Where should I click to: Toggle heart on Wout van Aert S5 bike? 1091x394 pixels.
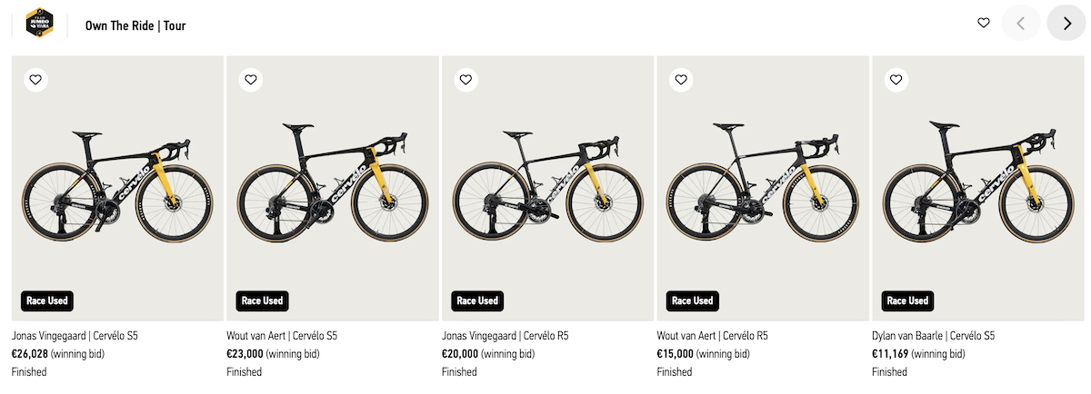(251, 80)
